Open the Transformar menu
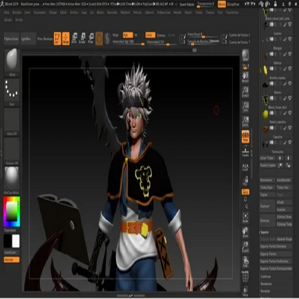 point(232,12)
